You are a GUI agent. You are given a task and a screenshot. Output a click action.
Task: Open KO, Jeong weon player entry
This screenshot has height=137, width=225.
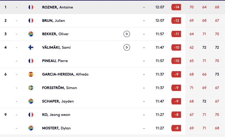point(56,115)
